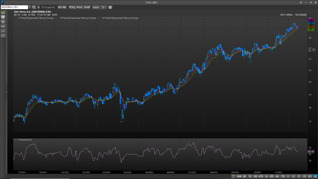
Task: Click the Peers button
Action: (x=79, y=7)
